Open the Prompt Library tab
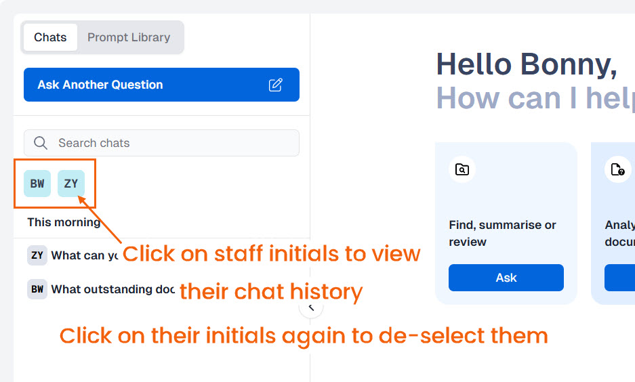Image resolution: width=635 pixels, height=382 pixels. pyautogui.click(x=129, y=37)
